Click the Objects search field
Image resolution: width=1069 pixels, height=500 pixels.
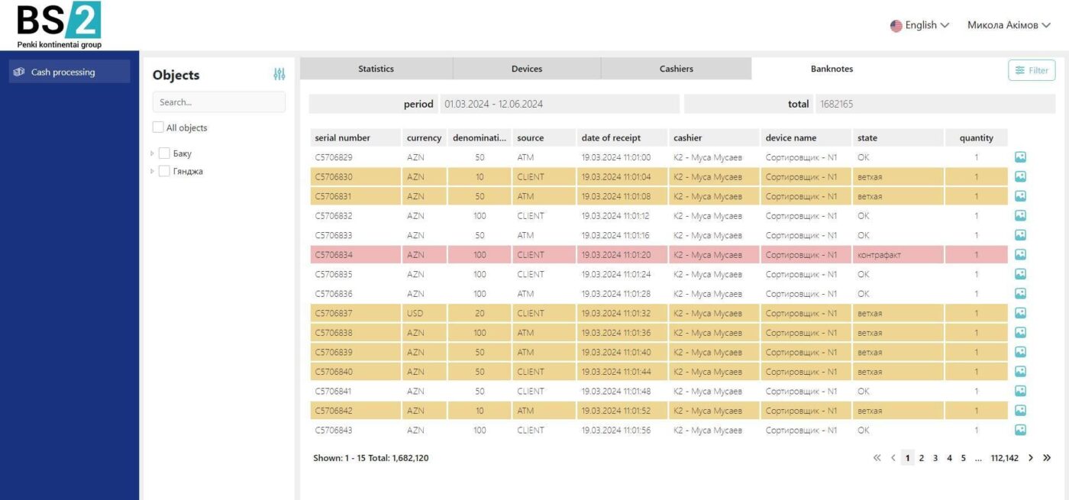click(218, 102)
